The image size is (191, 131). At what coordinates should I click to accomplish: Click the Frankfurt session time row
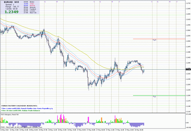click(x=30, y=9)
